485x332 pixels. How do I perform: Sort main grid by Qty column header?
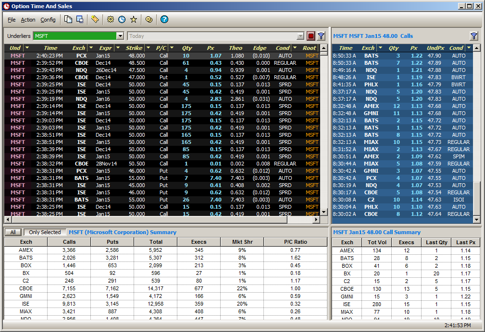187,48
